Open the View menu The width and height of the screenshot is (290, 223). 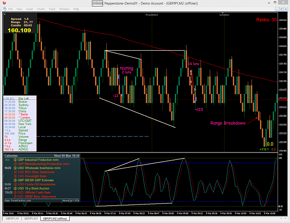pyautogui.click(x=19, y=9)
